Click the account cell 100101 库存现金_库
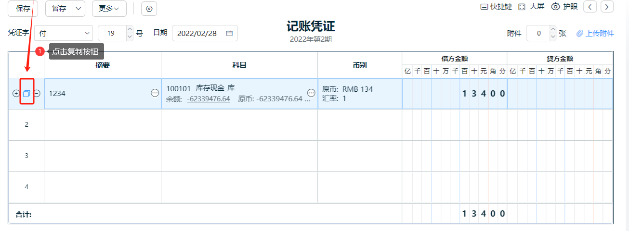The width and height of the screenshot is (629, 231). pos(239,94)
